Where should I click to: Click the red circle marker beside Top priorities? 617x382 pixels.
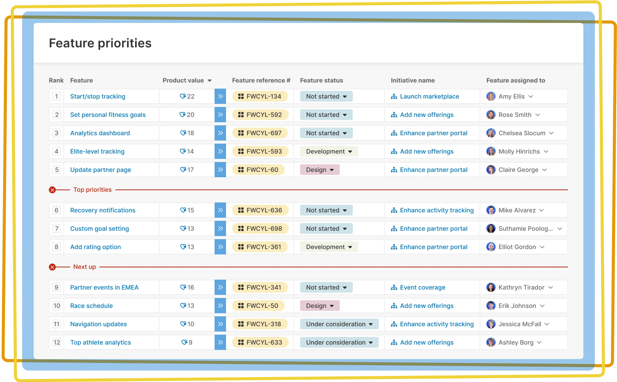click(x=52, y=189)
